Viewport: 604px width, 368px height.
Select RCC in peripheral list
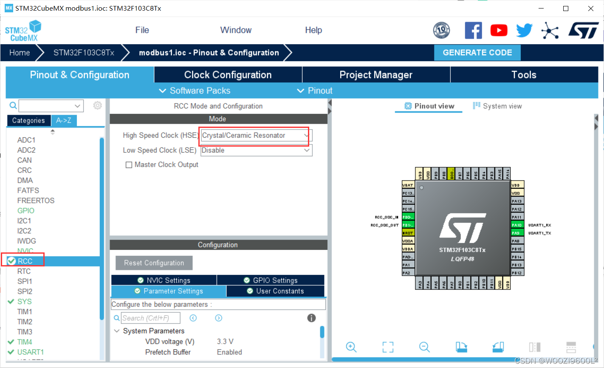coord(53,261)
